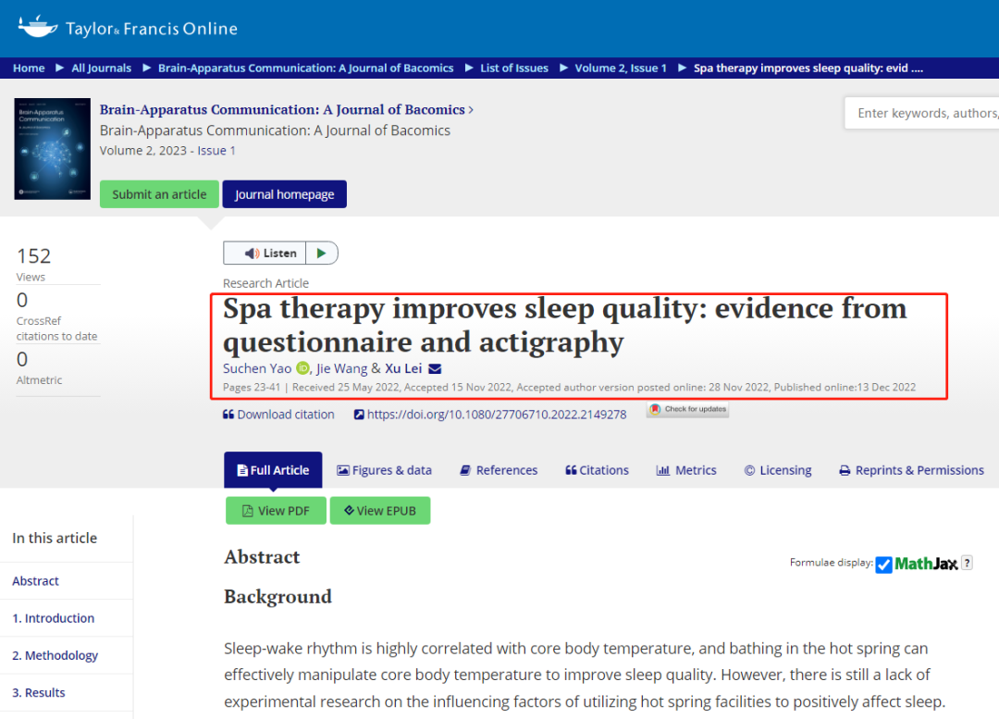Viewport: 999px width, 719px height.
Task: Click Suchen Yao's ORCID icon
Action: coord(302,368)
